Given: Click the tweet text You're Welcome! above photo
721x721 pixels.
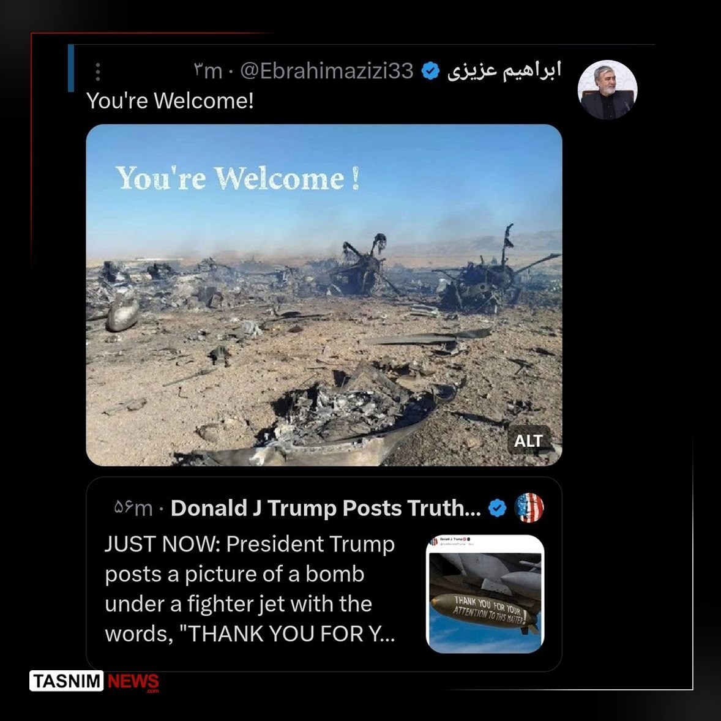Looking at the screenshot, I should 170,100.
